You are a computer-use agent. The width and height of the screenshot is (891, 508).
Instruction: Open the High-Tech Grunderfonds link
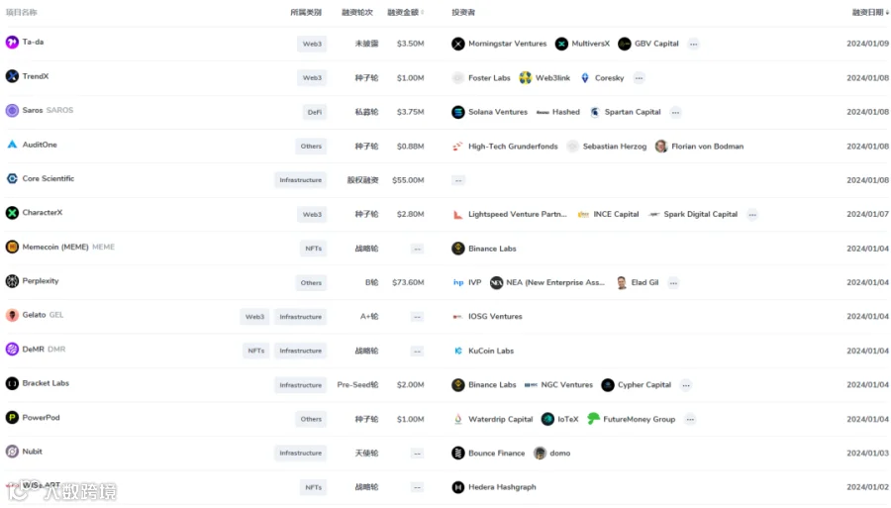pyautogui.click(x=513, y=146)
